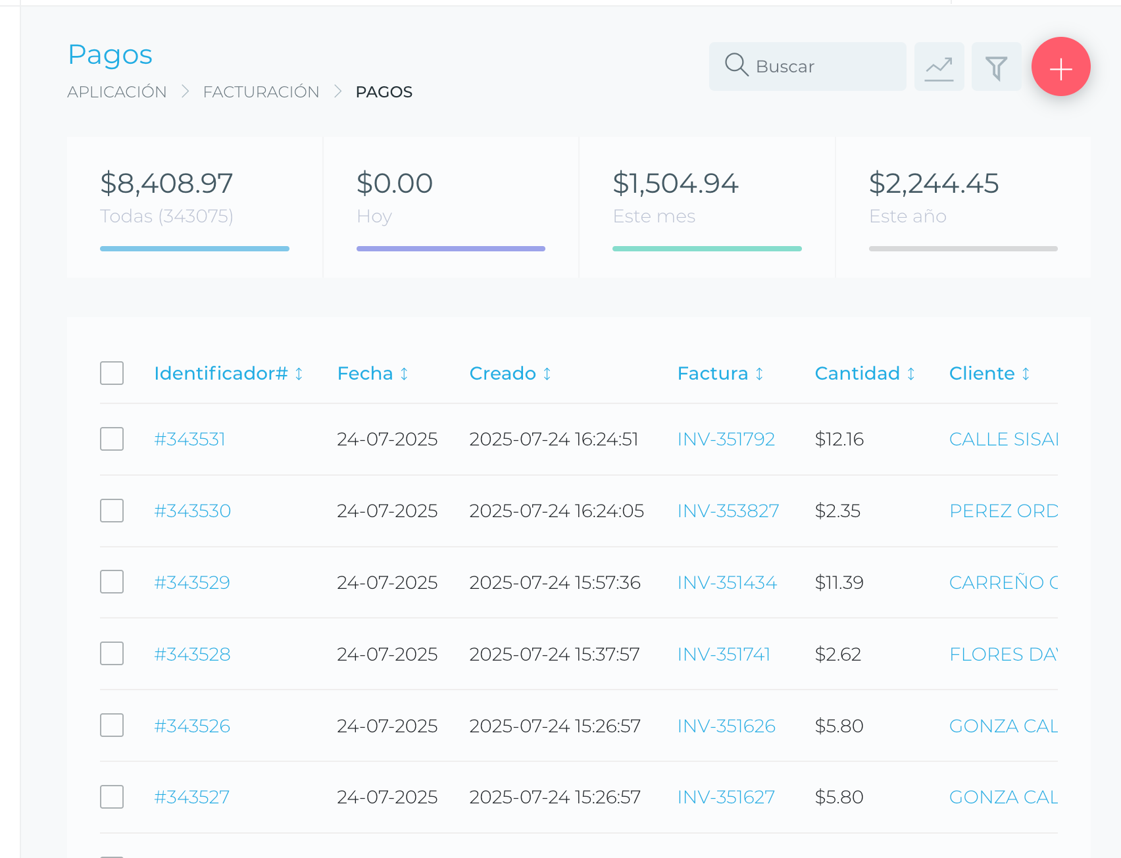This screenshot has width=1121, height=858.
Task: Sort the Cliente column
Action: click(x=1026, y=374)
